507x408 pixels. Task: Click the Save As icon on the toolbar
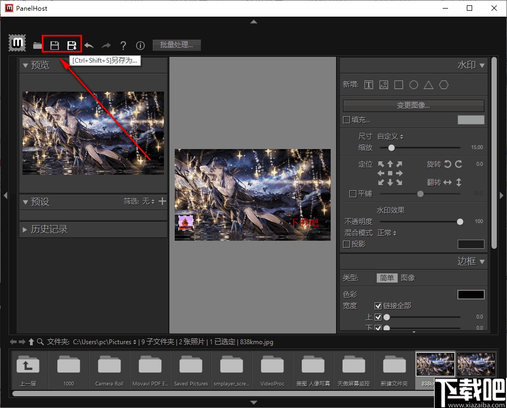[72, 46]
